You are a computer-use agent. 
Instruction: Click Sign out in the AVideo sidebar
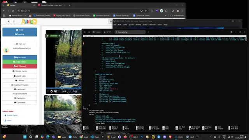click(x=21, y=44)
